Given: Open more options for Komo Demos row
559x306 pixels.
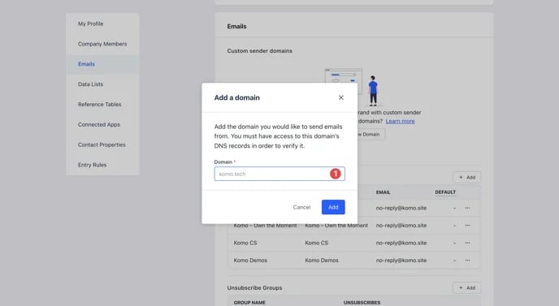Looking at the screenshot, I should pyautogui.click(x=467, y=261).
